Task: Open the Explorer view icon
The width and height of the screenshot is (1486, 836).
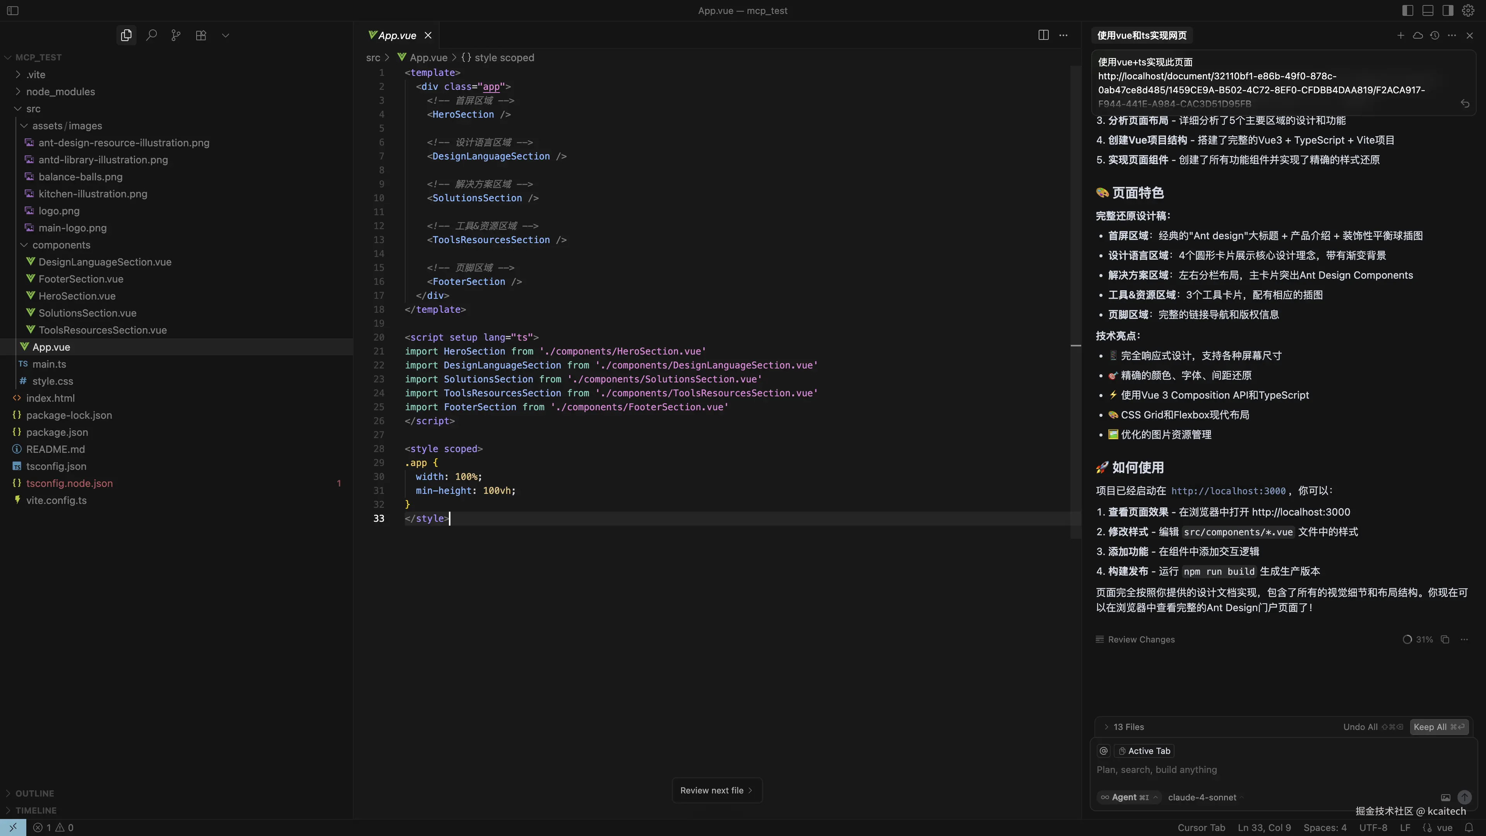Action: pos(126,35)
